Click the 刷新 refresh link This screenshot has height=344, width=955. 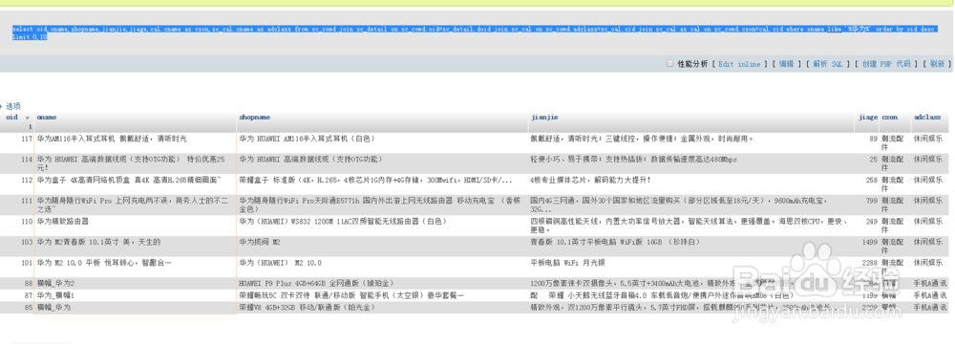click(937, 64)
